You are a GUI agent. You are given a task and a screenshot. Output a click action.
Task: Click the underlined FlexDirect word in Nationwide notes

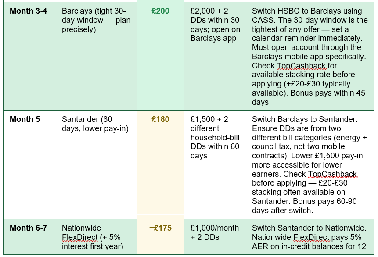311,238
